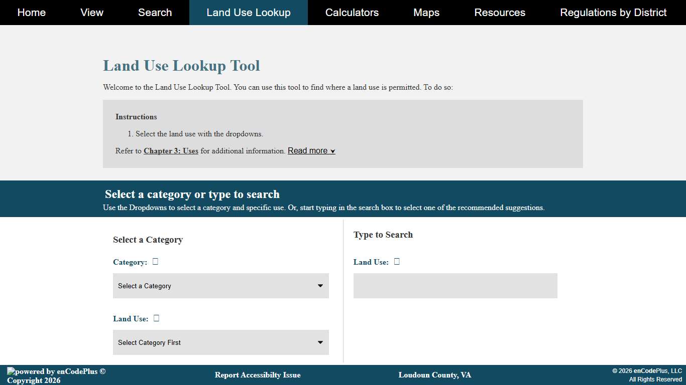Navigate to Resources
This screenshot has width=686, height=385.
500,13
